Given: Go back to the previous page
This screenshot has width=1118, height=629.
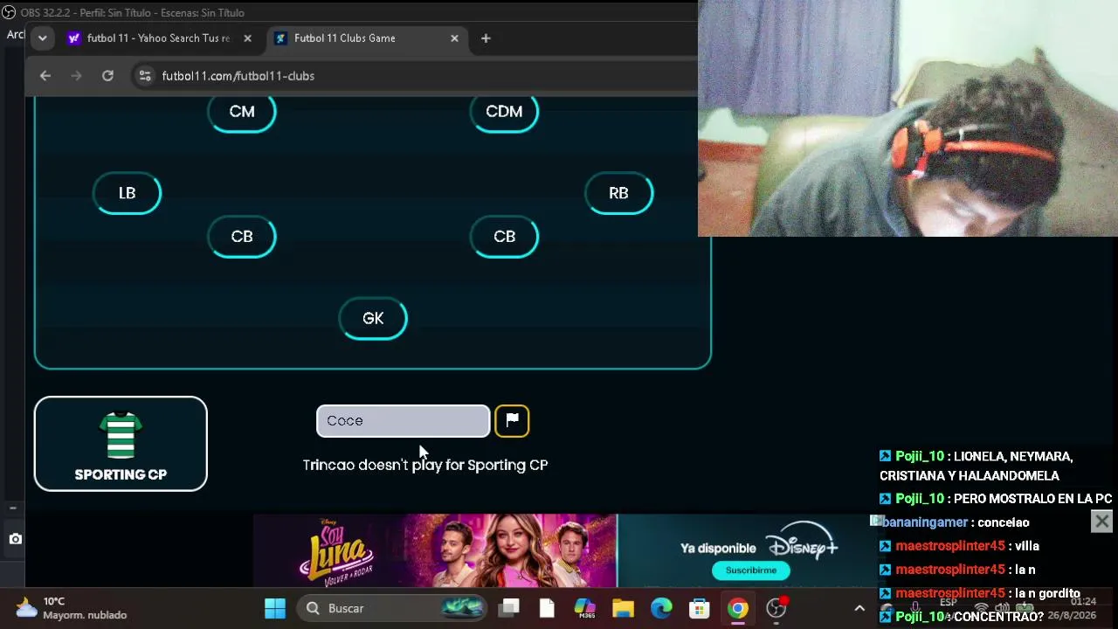Looking at the screenshot, I should click(45, 76).
